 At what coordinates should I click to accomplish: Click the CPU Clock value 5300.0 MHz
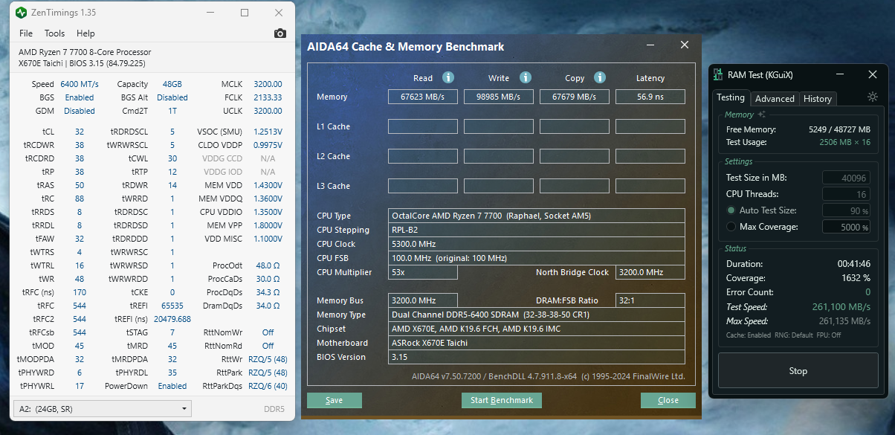tap(537, 244)
